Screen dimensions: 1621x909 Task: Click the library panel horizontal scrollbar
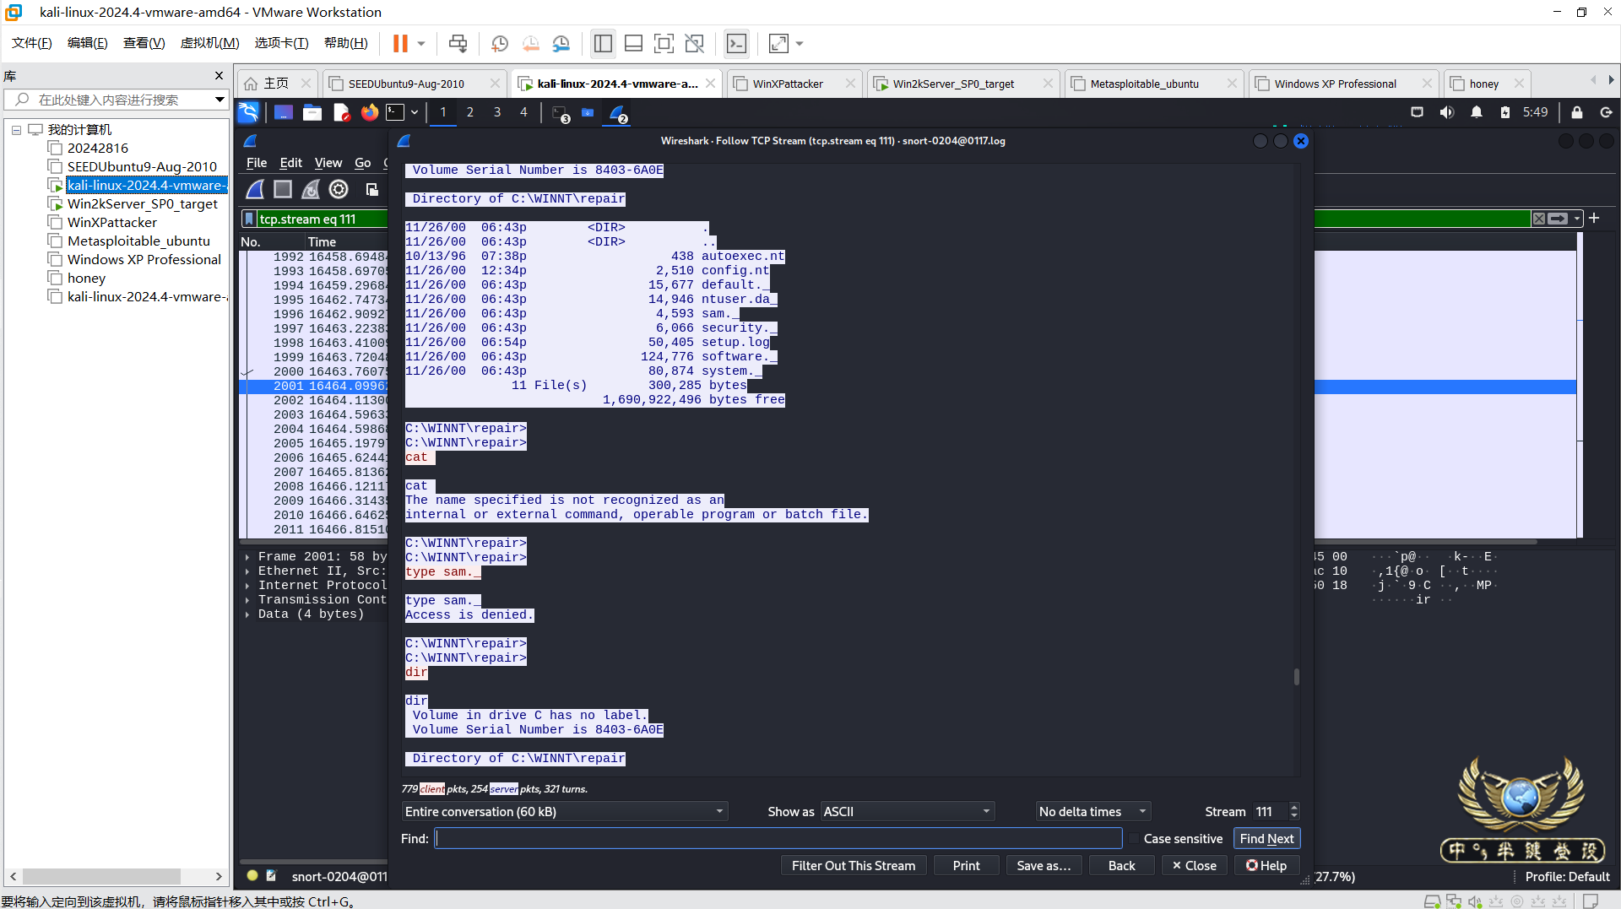(x=101, y=877)
